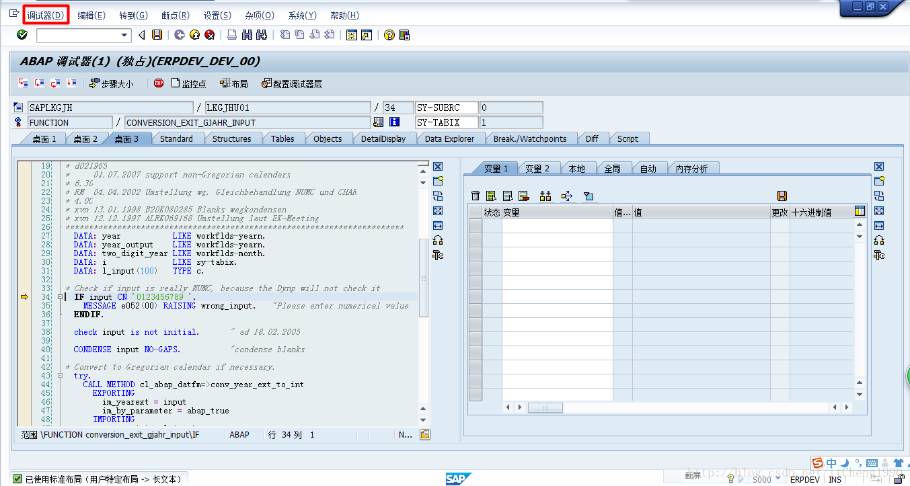The height and width of the screenshot is (486, 910).
Task: Open the 调试器(D) menu
Action: (x=46, y=15)
